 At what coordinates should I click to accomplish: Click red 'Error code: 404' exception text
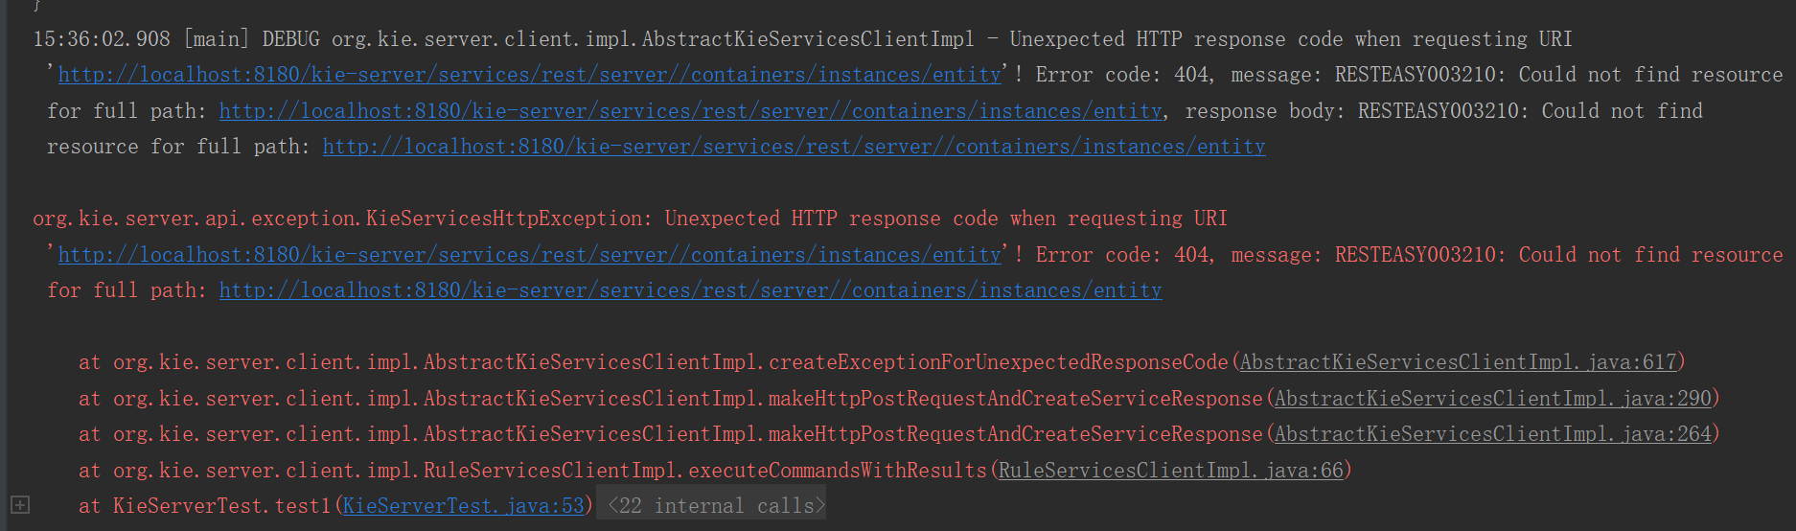point(1122,255)
